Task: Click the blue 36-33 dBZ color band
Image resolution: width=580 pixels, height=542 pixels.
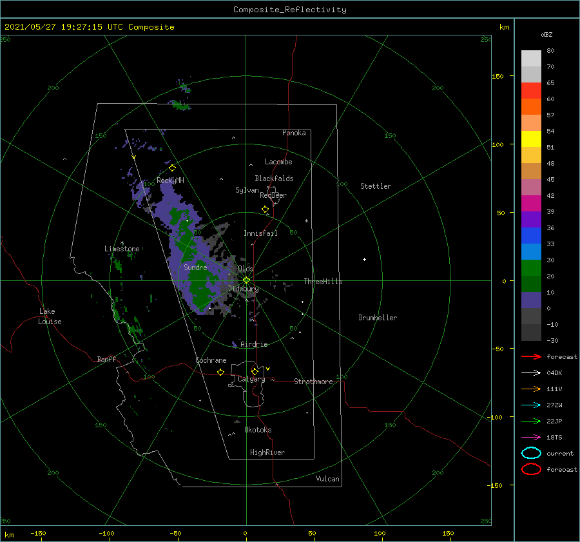Action: click(531, 235)
